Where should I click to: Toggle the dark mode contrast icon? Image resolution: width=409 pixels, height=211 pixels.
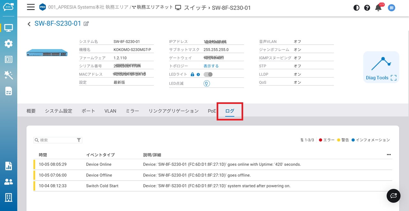click(x=356, y=8)
